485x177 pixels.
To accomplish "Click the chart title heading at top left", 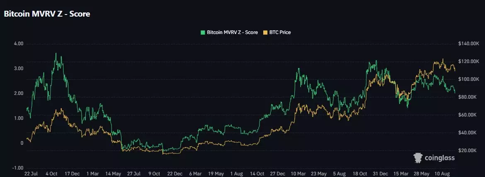I will pos(47,14).
